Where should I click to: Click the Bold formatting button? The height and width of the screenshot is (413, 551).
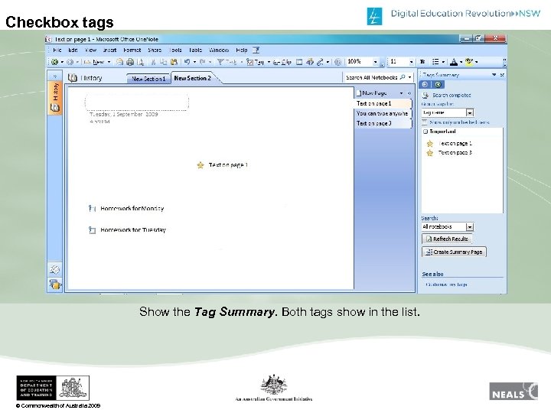coord(422,62)
